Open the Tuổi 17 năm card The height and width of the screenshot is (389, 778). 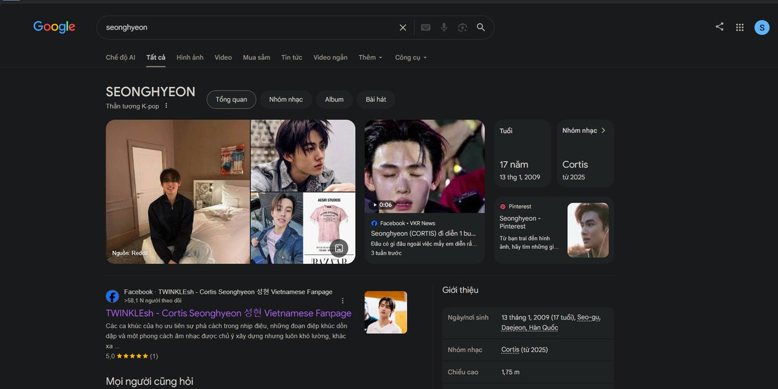[x=523, y=154]
